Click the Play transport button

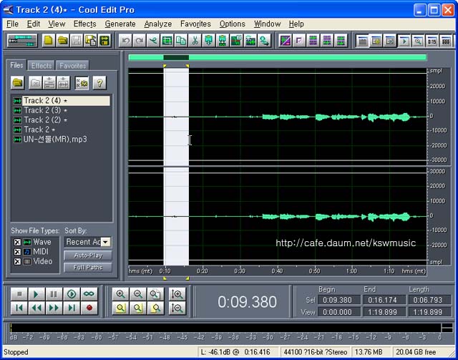(36, 294)
